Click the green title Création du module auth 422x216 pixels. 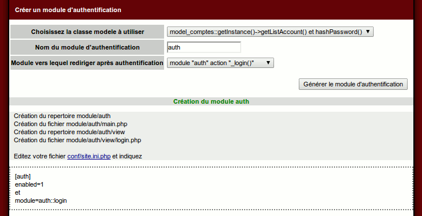tap(211, 101)
